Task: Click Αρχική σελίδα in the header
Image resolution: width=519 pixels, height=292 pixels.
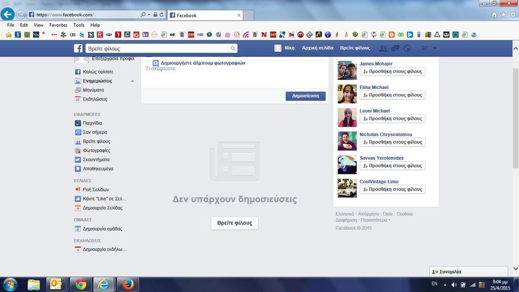Action: coord(317,48)
